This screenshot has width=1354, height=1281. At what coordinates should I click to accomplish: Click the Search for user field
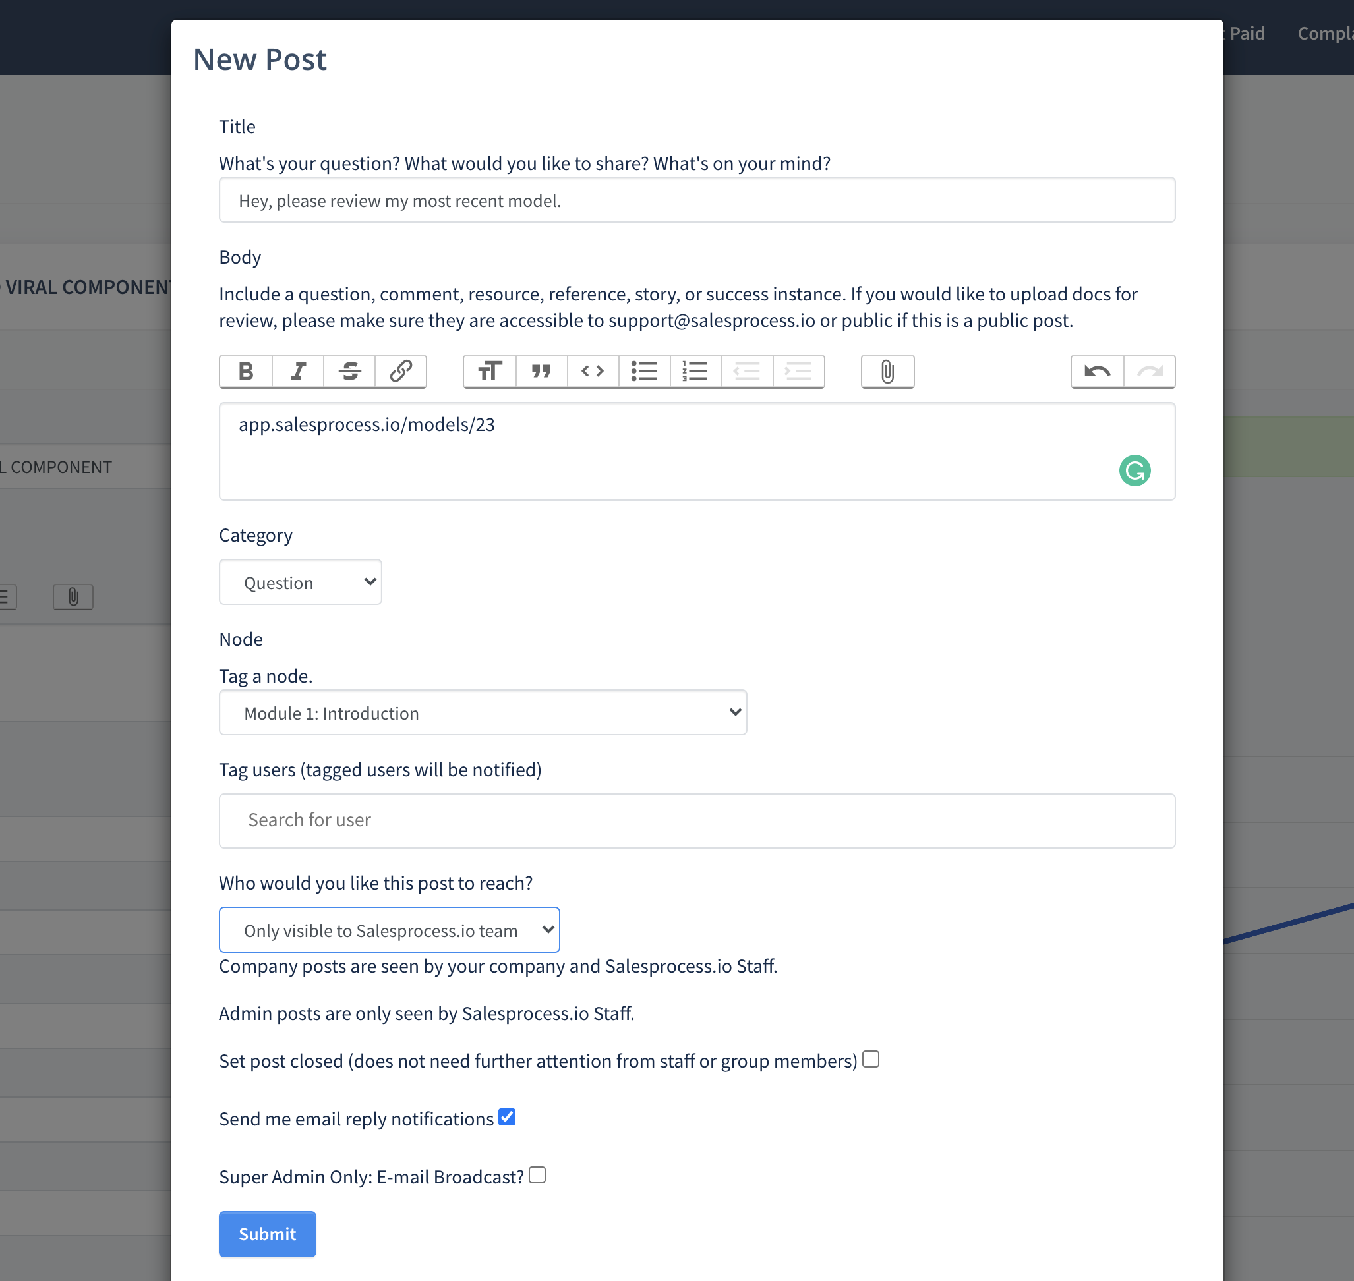697,820
